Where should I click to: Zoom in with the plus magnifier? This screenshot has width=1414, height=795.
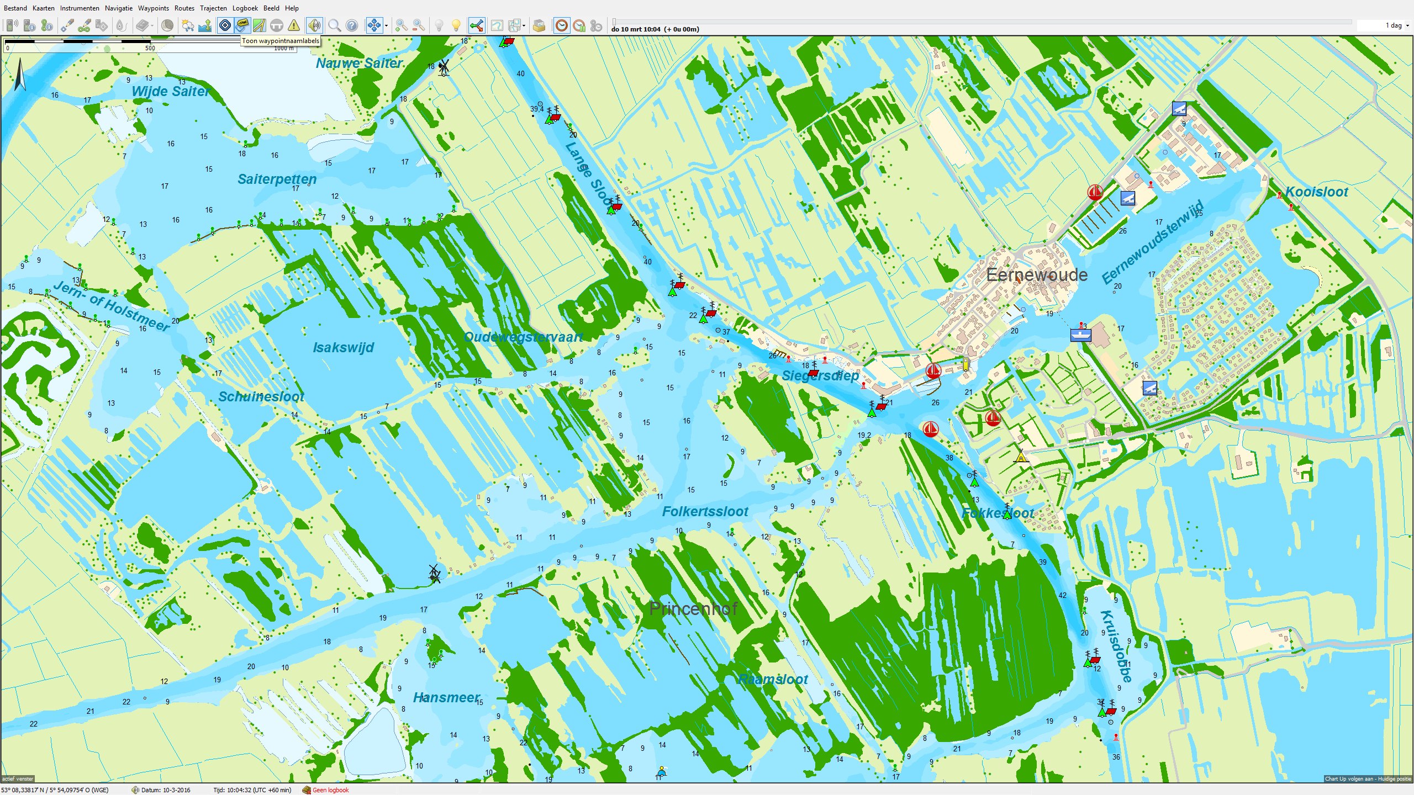402,25
